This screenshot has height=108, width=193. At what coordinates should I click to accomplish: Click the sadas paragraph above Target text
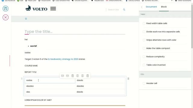point(27,52)
